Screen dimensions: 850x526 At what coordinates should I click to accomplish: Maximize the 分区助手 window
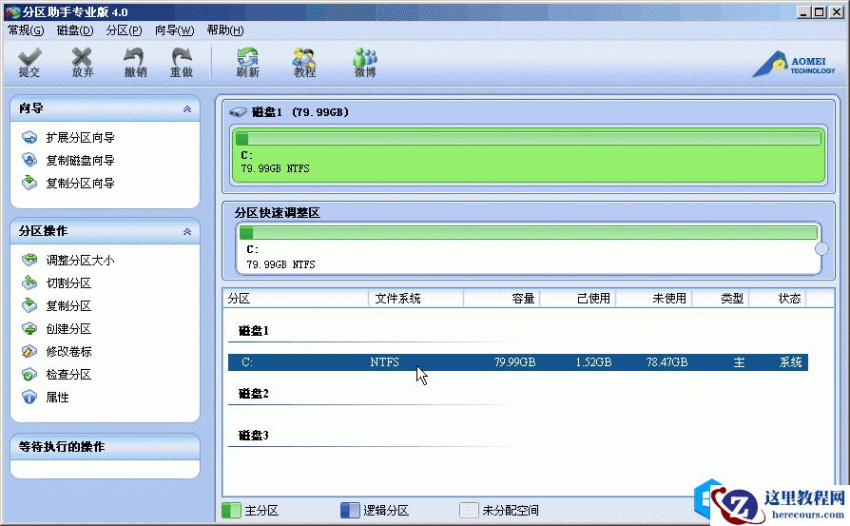click(820, 11)
